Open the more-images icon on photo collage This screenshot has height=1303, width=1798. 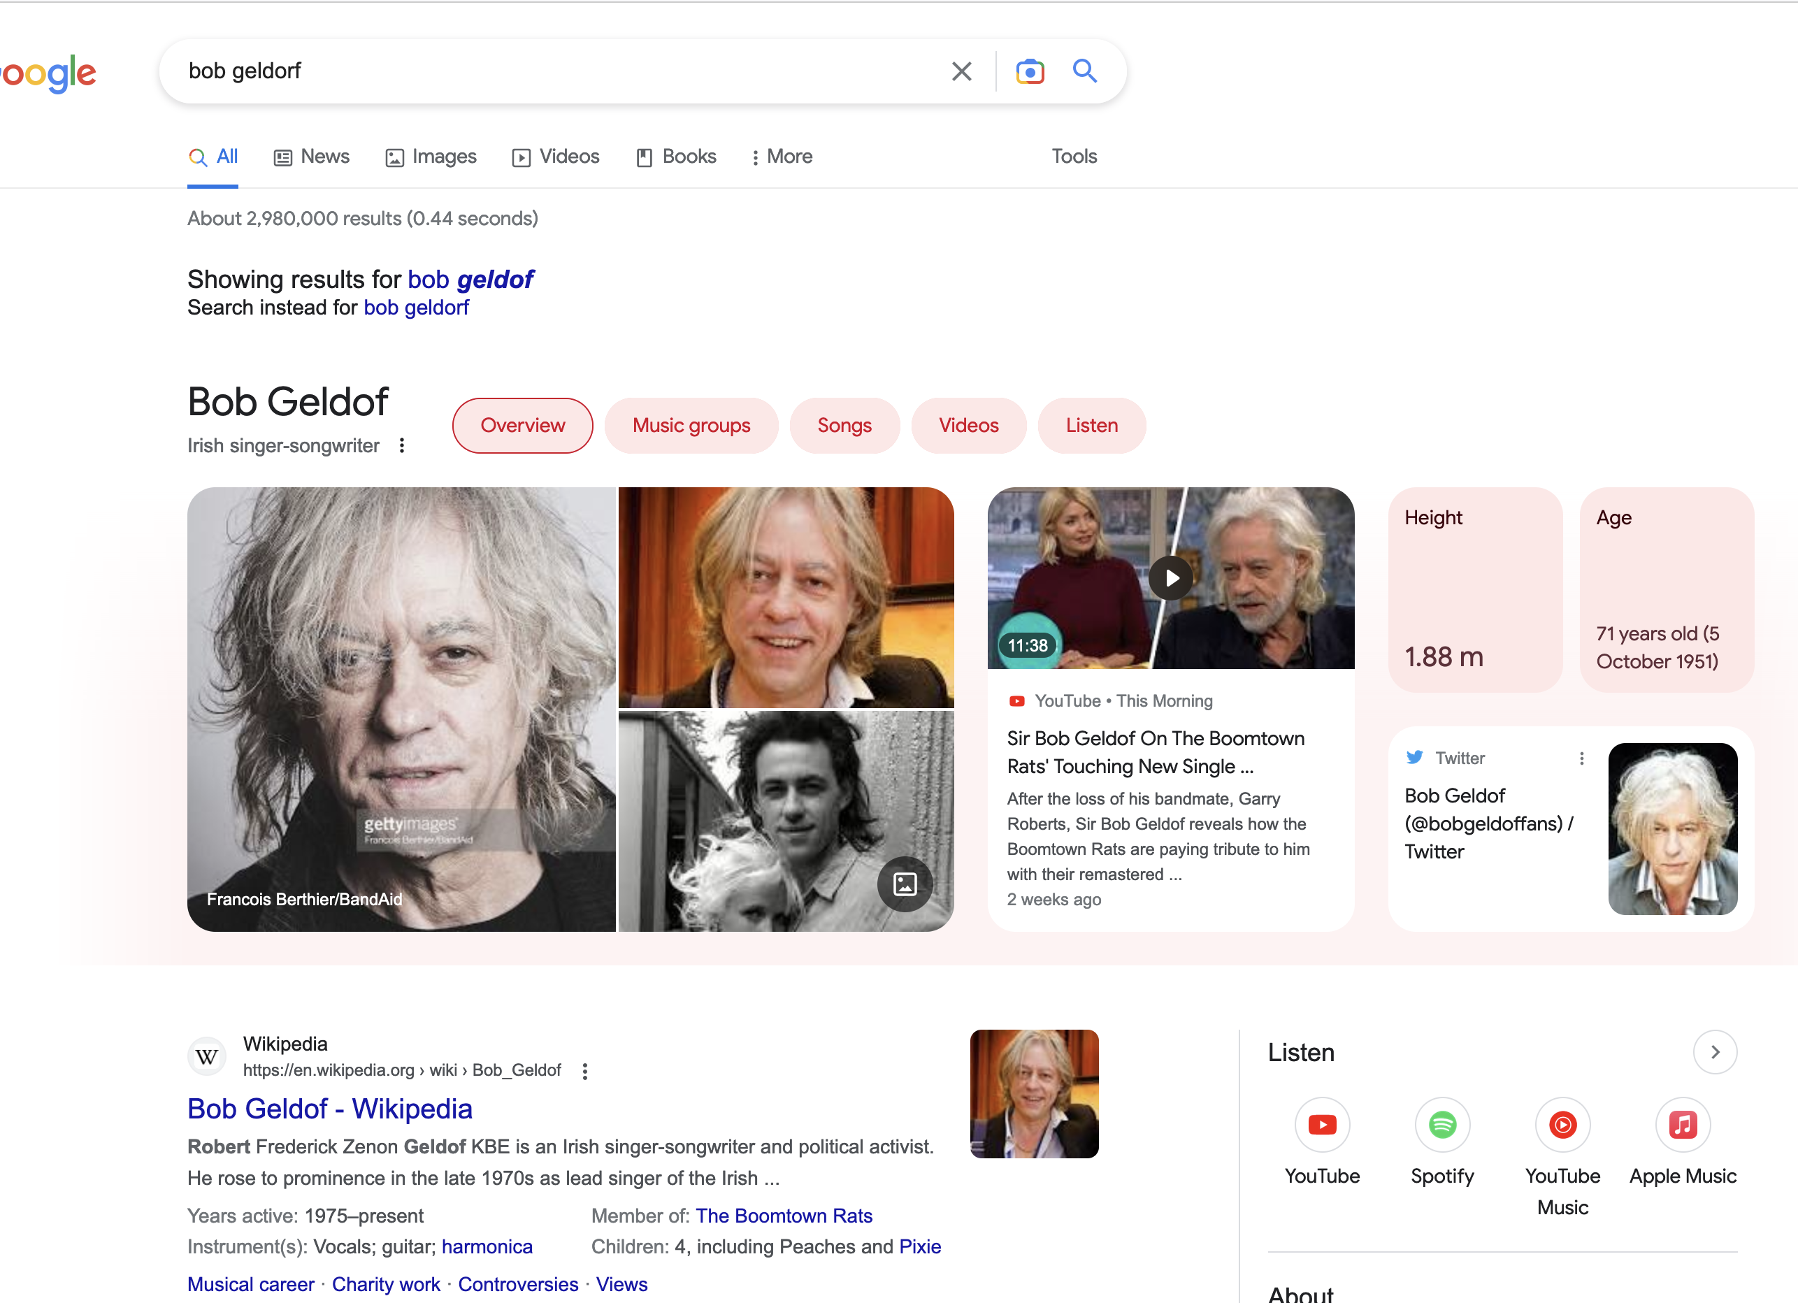click(x=905, y=884)
